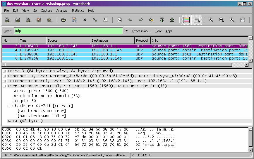Viewport: 254px width, 159px height.
Task: Select 'Destination port: domain (53)' detail line
Action: click(46, 96)
